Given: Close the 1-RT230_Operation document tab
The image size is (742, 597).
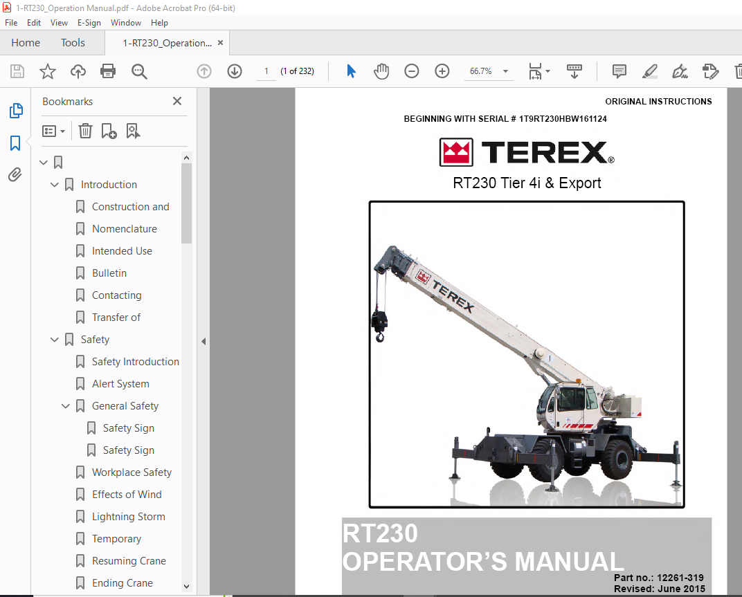Looking at the screenshot, I should click(221, 43).
